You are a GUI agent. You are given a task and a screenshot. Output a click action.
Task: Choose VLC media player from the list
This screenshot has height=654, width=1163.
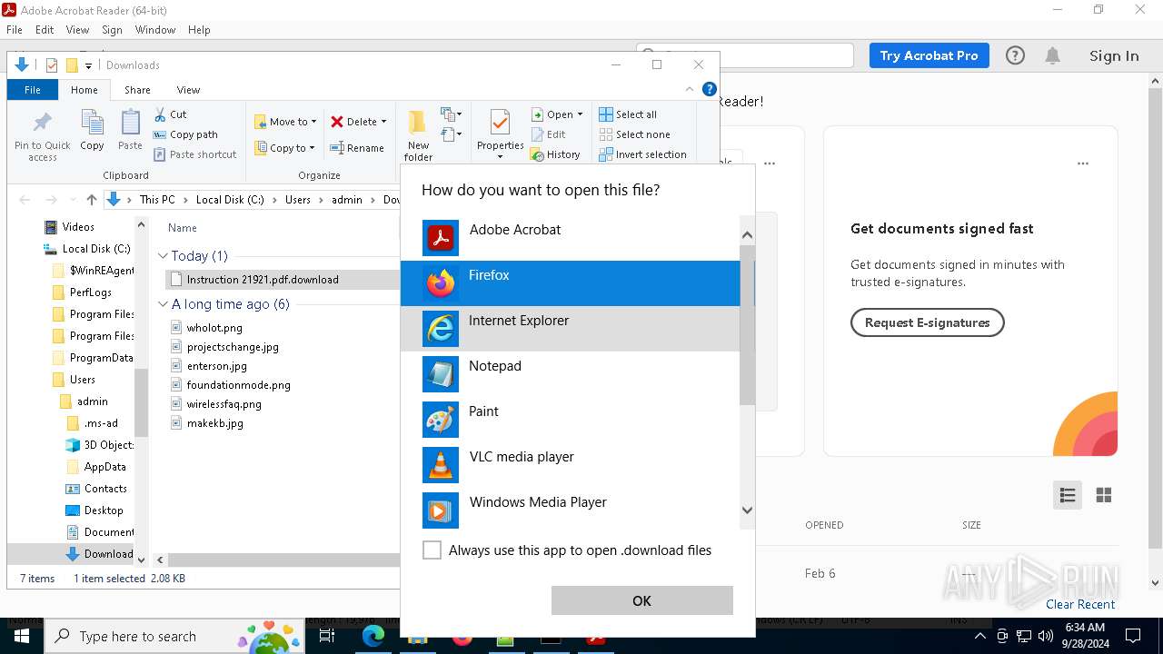(570, 465)
